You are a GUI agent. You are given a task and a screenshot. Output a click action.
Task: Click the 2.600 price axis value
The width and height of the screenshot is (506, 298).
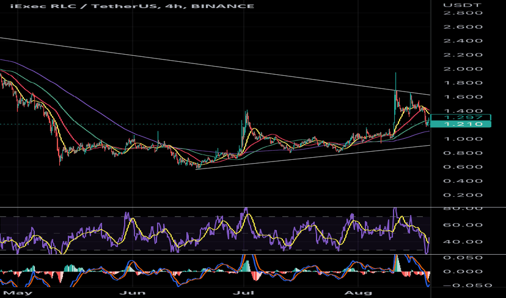pyautogui.click(x=463, y=27)
